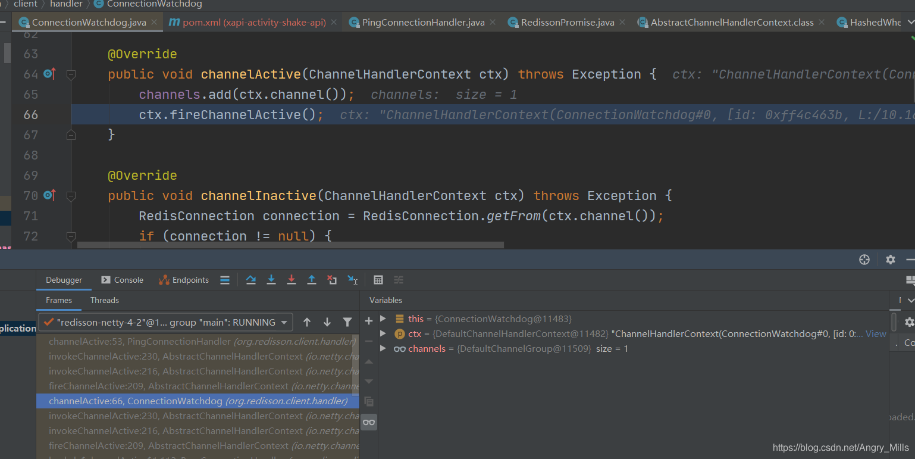The height and width of the screenshot is (459, 915).
Task: Click override gutter icon on line 70
Action: point(49,195)
